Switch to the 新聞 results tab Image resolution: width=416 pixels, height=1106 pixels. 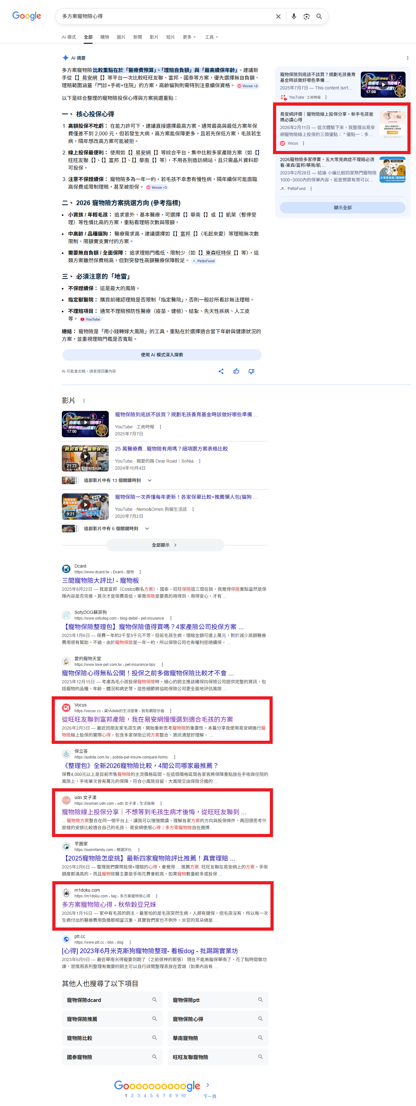137,37
